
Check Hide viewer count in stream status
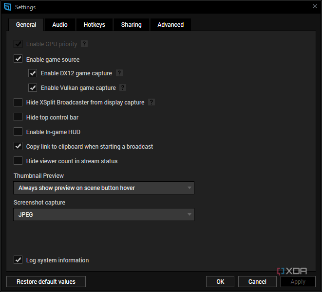pos(18,161)
